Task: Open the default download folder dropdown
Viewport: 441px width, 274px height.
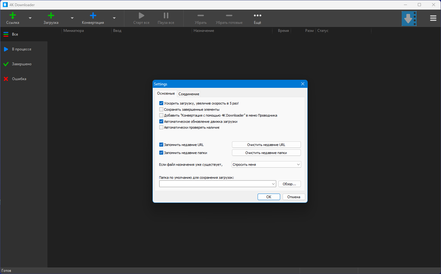Action: [273, 184]
